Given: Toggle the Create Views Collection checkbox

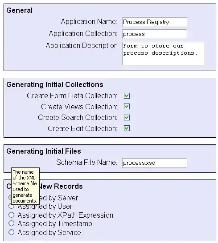Looking at the screenshot, I should [127, 107].
